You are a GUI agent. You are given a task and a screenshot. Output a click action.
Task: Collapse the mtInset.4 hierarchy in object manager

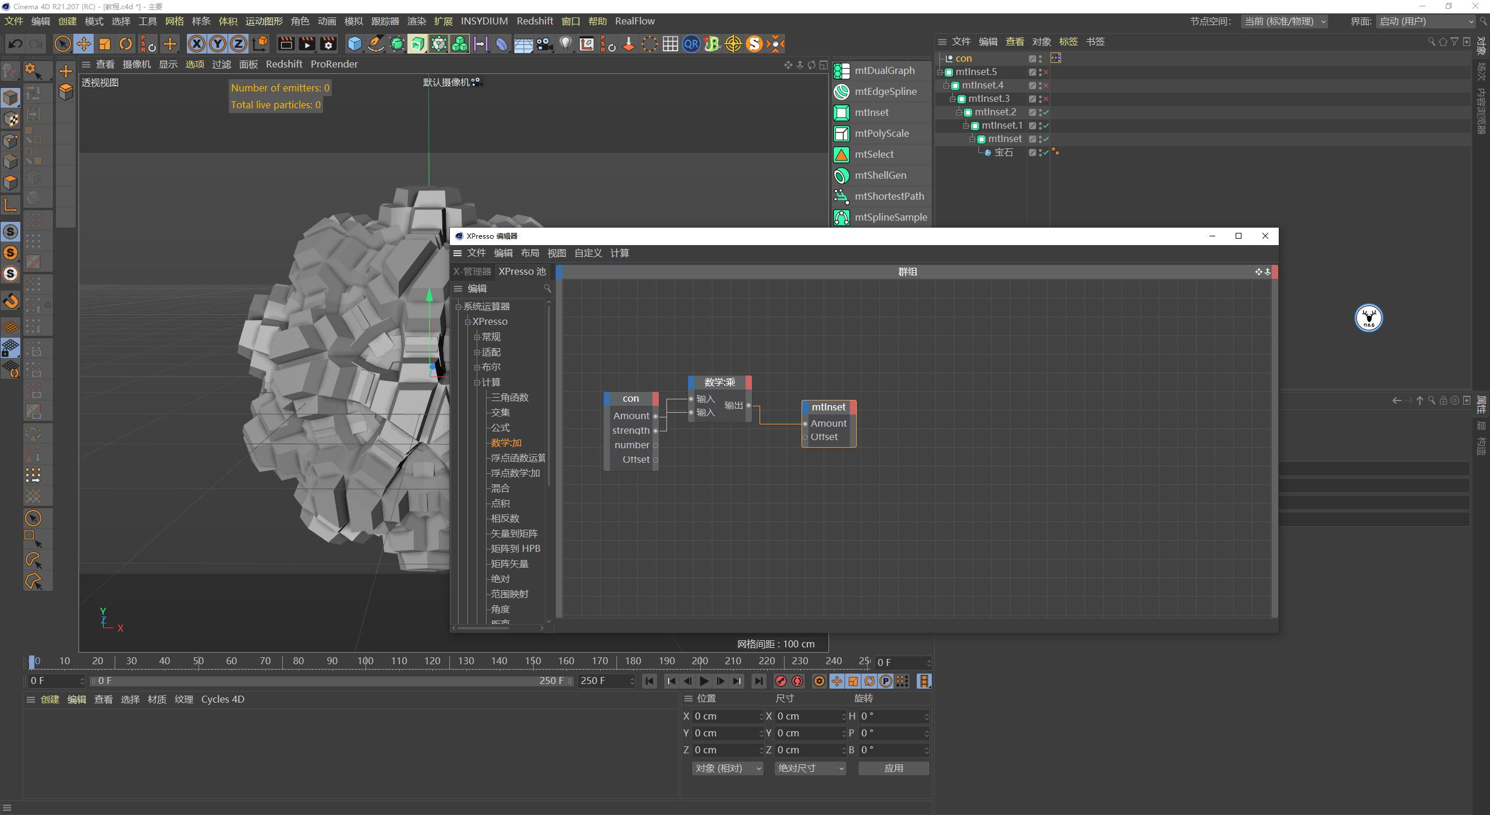pos(947,85)
